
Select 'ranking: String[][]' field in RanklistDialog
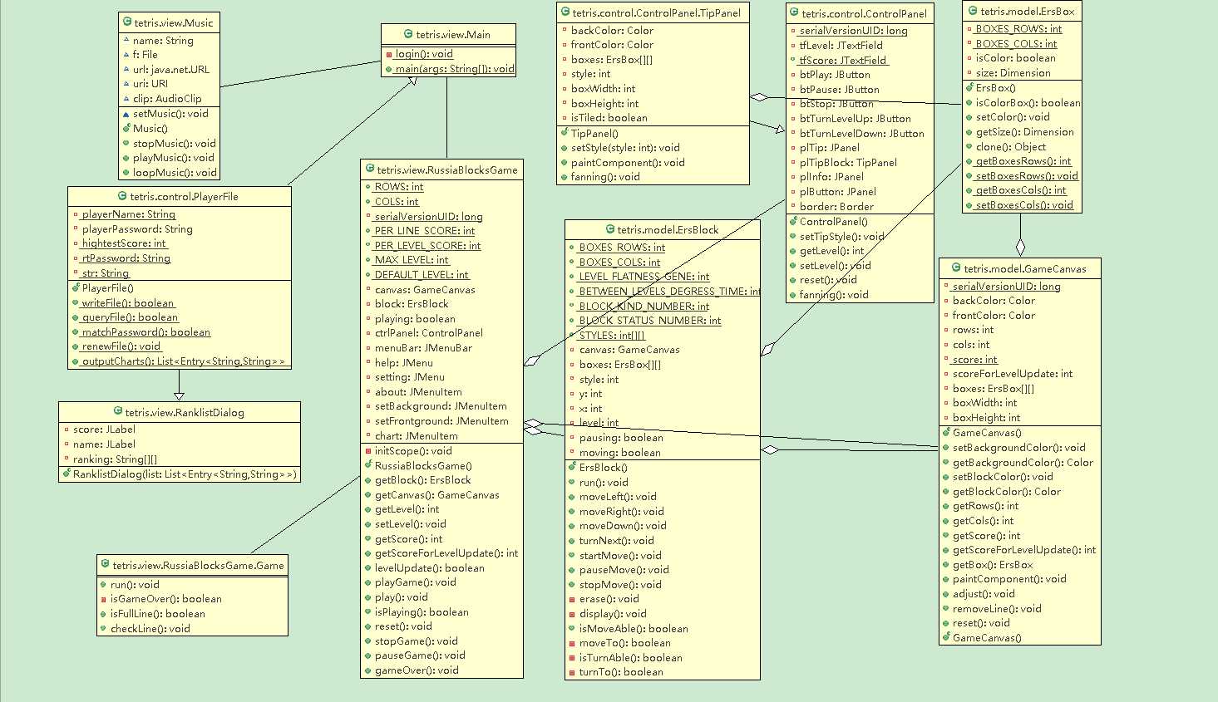pyautogui.click(x=115, y=459)
